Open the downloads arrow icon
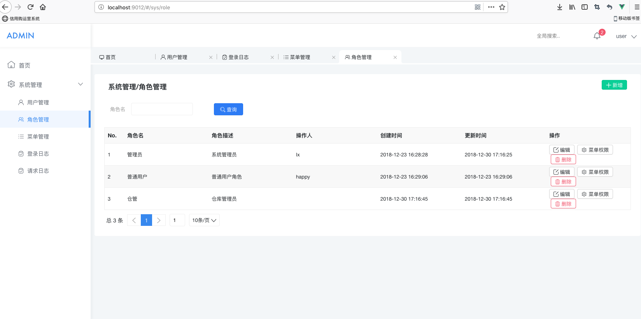This screenshot has width=641, height=319. (560, 7)
